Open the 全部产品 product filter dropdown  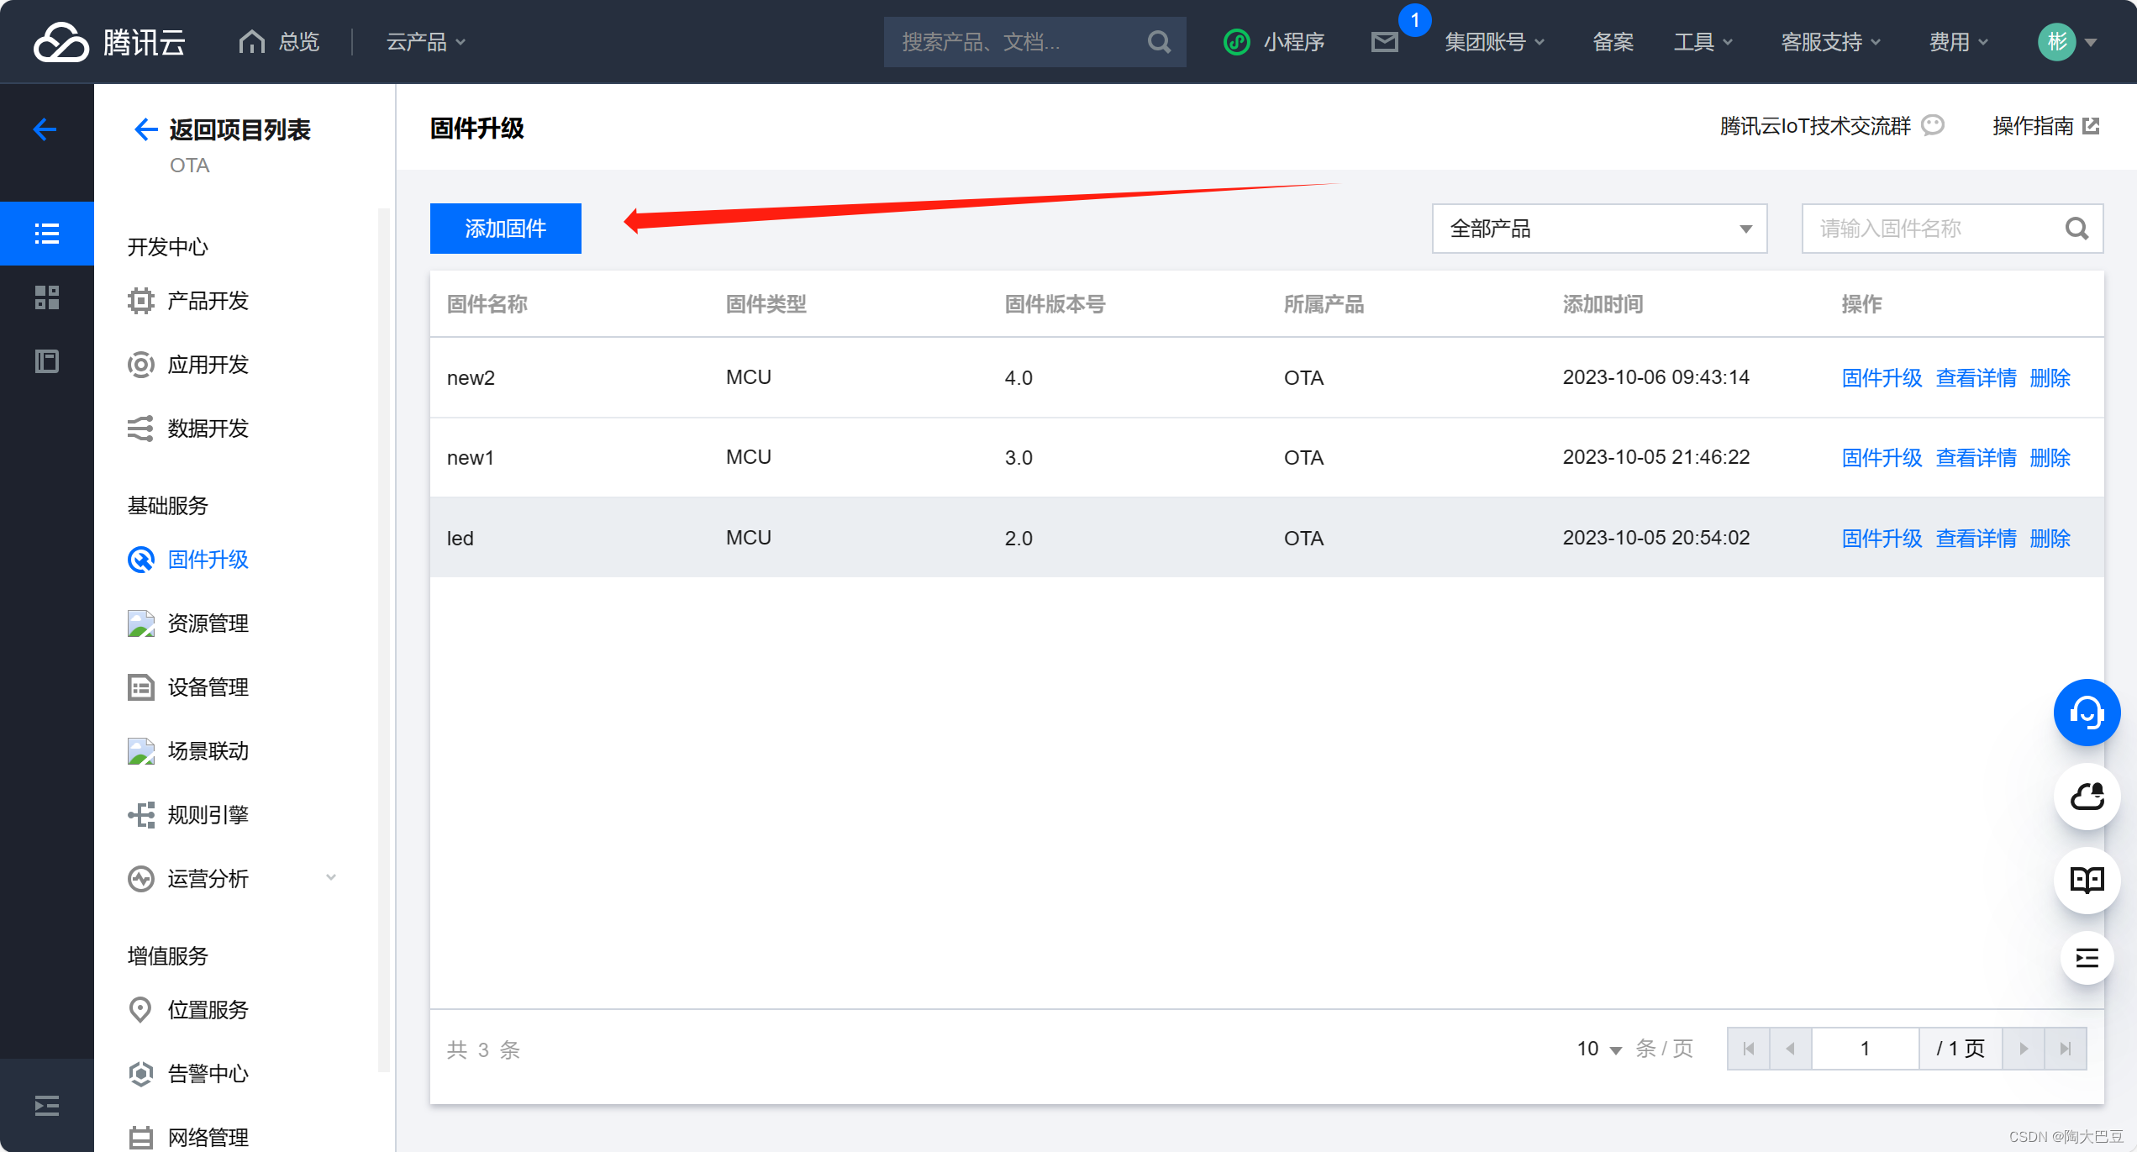pos(1599,229)
